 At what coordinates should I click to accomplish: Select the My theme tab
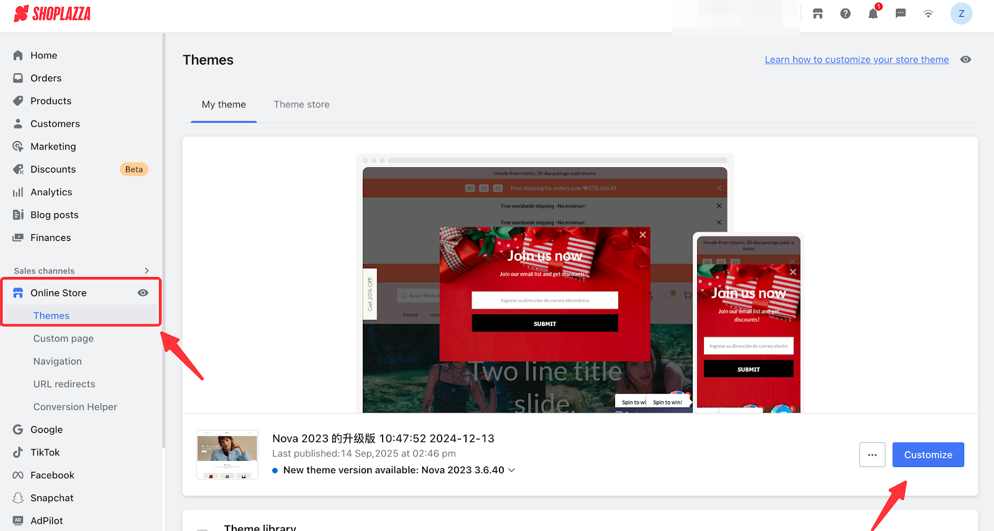[224, 104]
